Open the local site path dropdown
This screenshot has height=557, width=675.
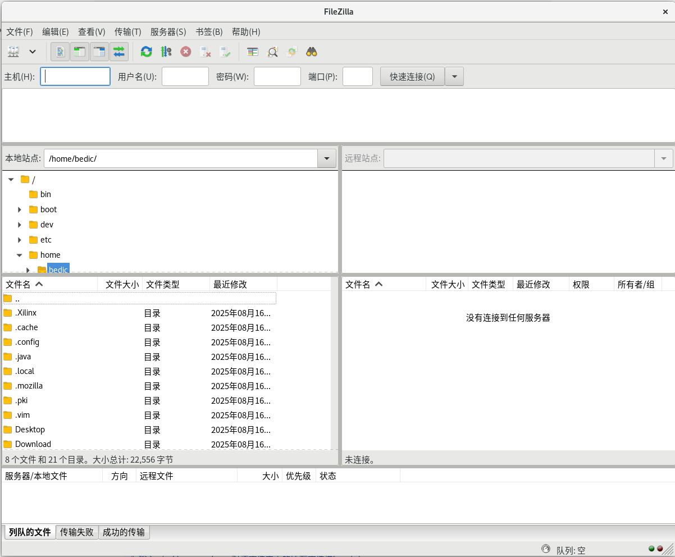tap(326, 159)
